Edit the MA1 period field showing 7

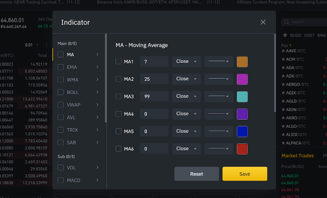[154, 61]
